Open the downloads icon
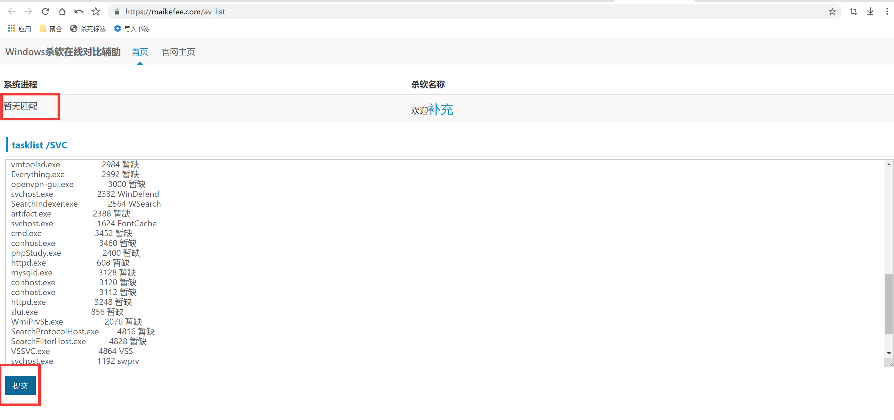The width and height of the screenshot is (894, 420). (x=870, y=12)
